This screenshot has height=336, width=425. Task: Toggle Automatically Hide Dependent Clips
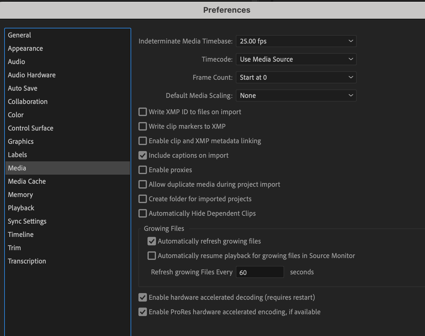142,213
